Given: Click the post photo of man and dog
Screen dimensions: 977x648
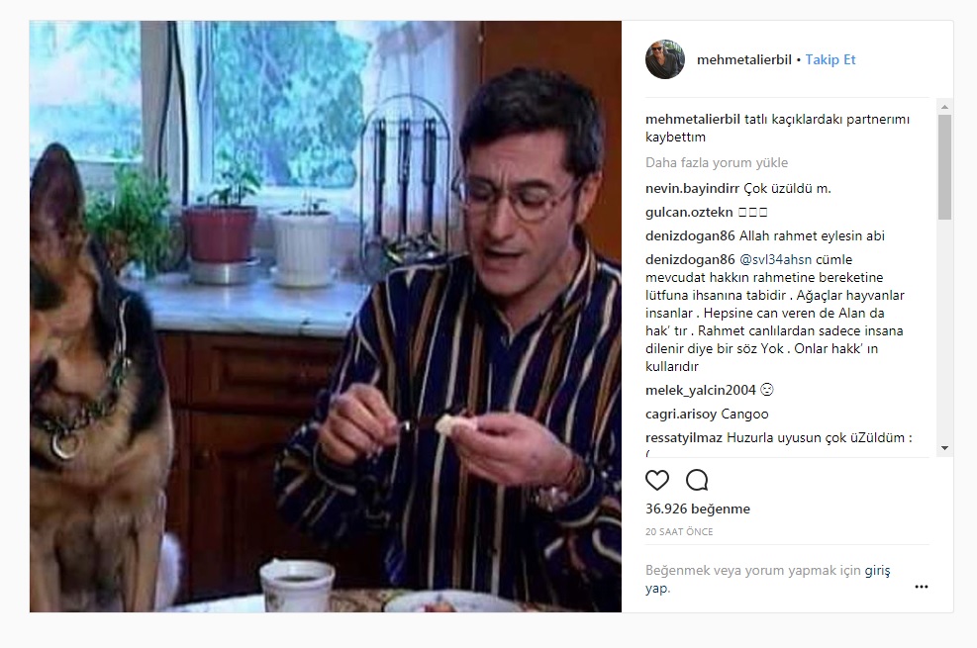Looking at the screenshot, I should pyautogui.click(x=326, y=317).
